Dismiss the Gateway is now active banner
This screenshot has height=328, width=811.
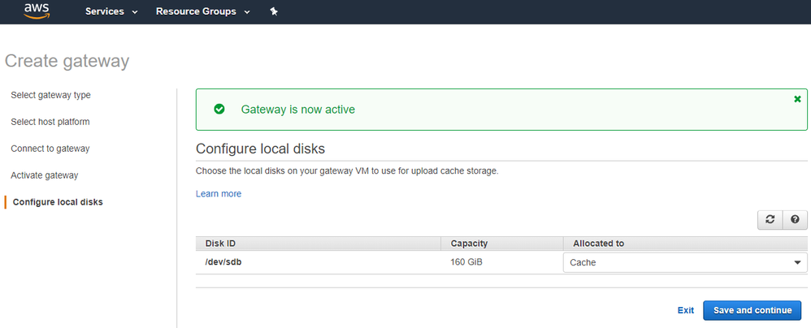(x=797, y=99)
